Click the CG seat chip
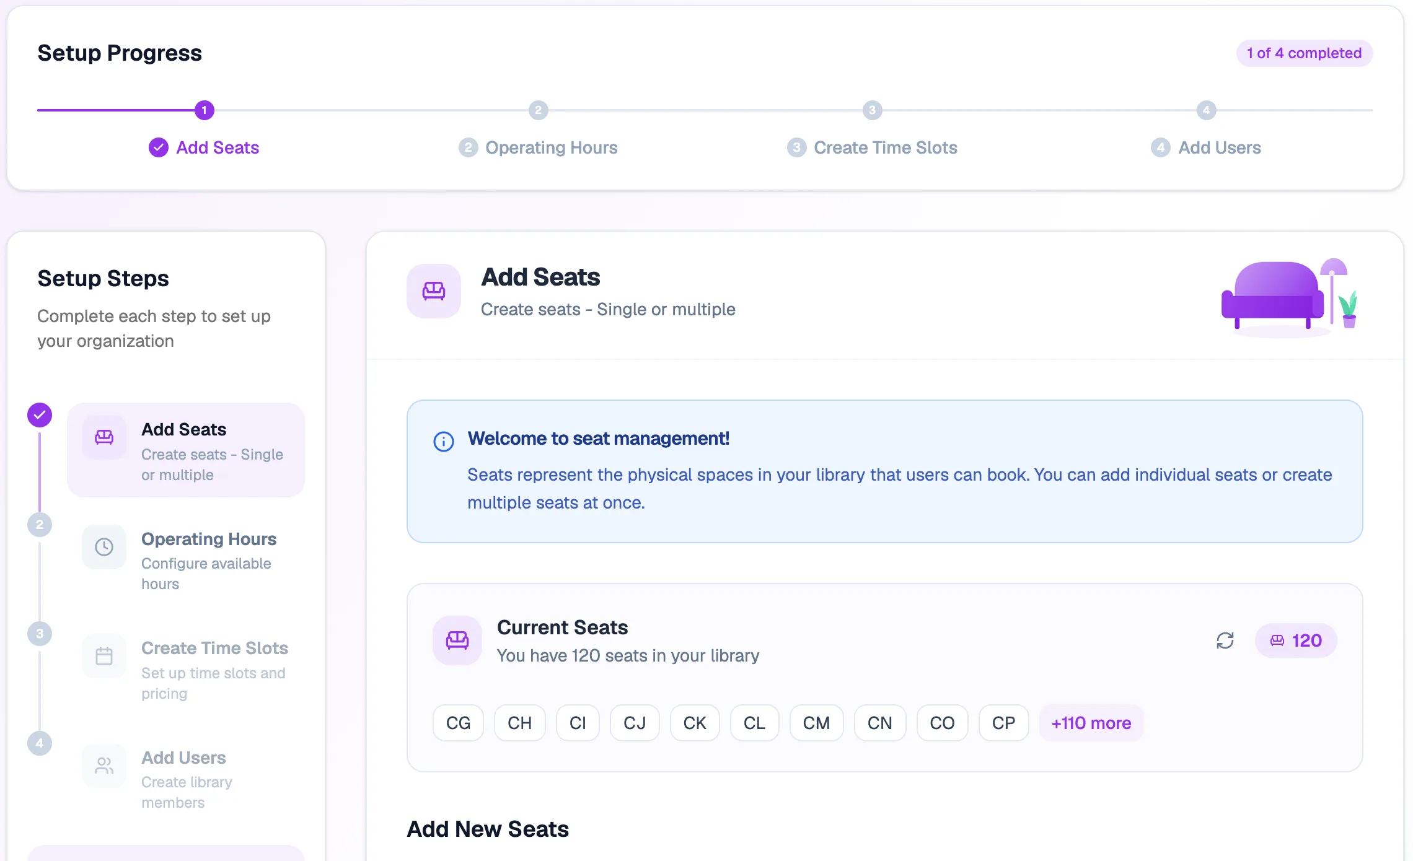The image size is (1413, 861). [458, 723]
